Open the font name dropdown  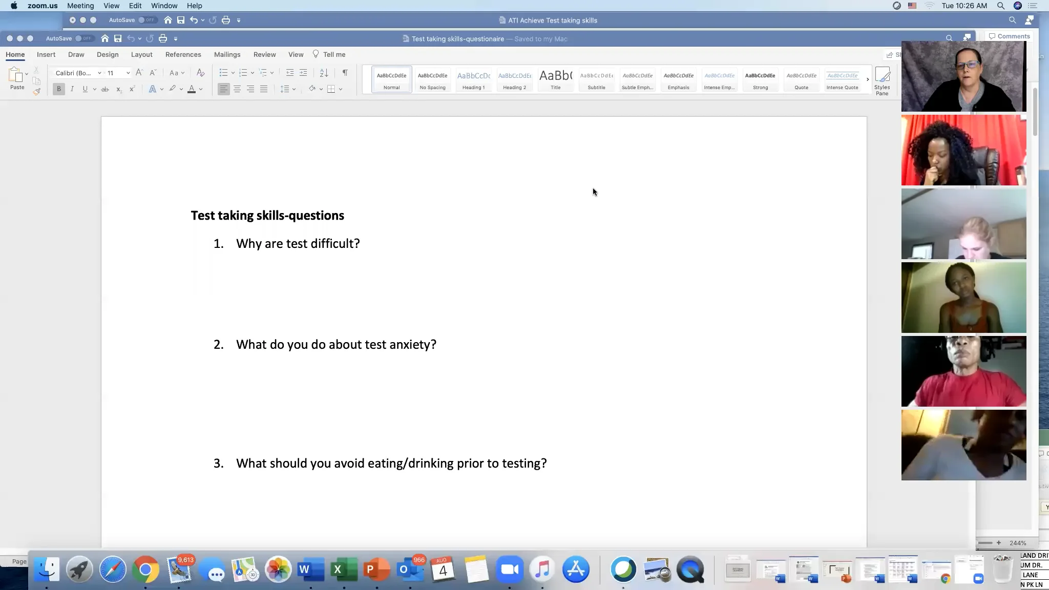[x=99, y=73]
